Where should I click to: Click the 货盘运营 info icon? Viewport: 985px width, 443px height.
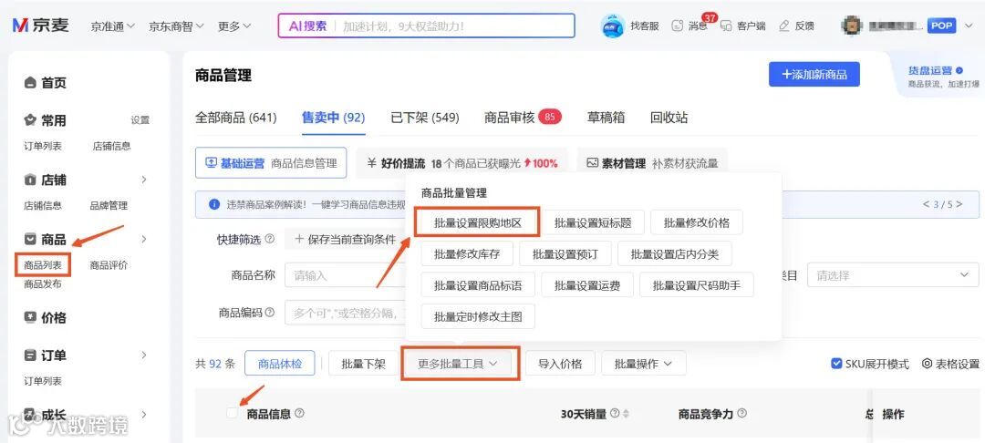pyautogui.click(x=959, y=71)
